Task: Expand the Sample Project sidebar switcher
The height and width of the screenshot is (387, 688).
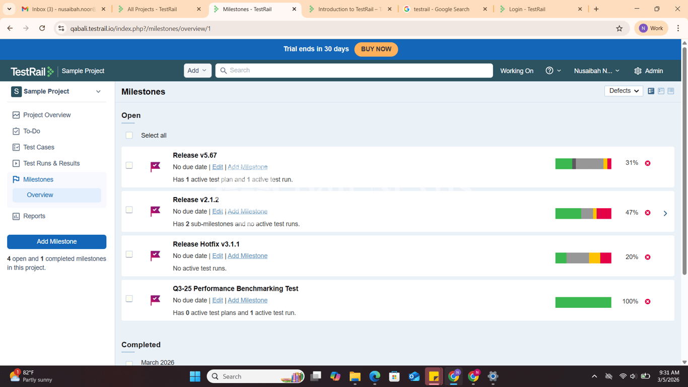Action: (x=98, y=92)
